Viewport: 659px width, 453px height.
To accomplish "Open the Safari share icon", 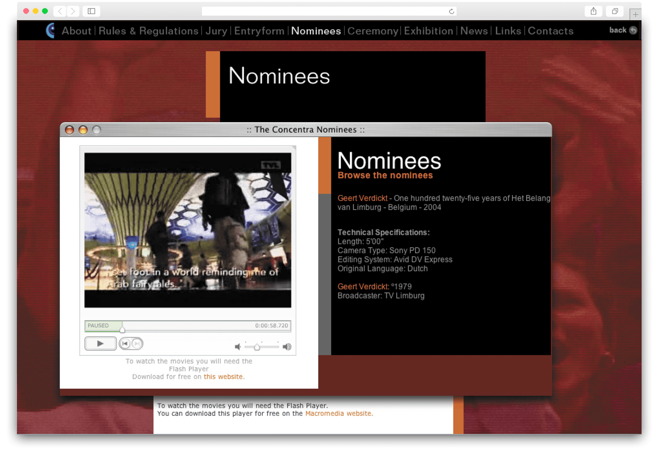I will tap(594, 11).
